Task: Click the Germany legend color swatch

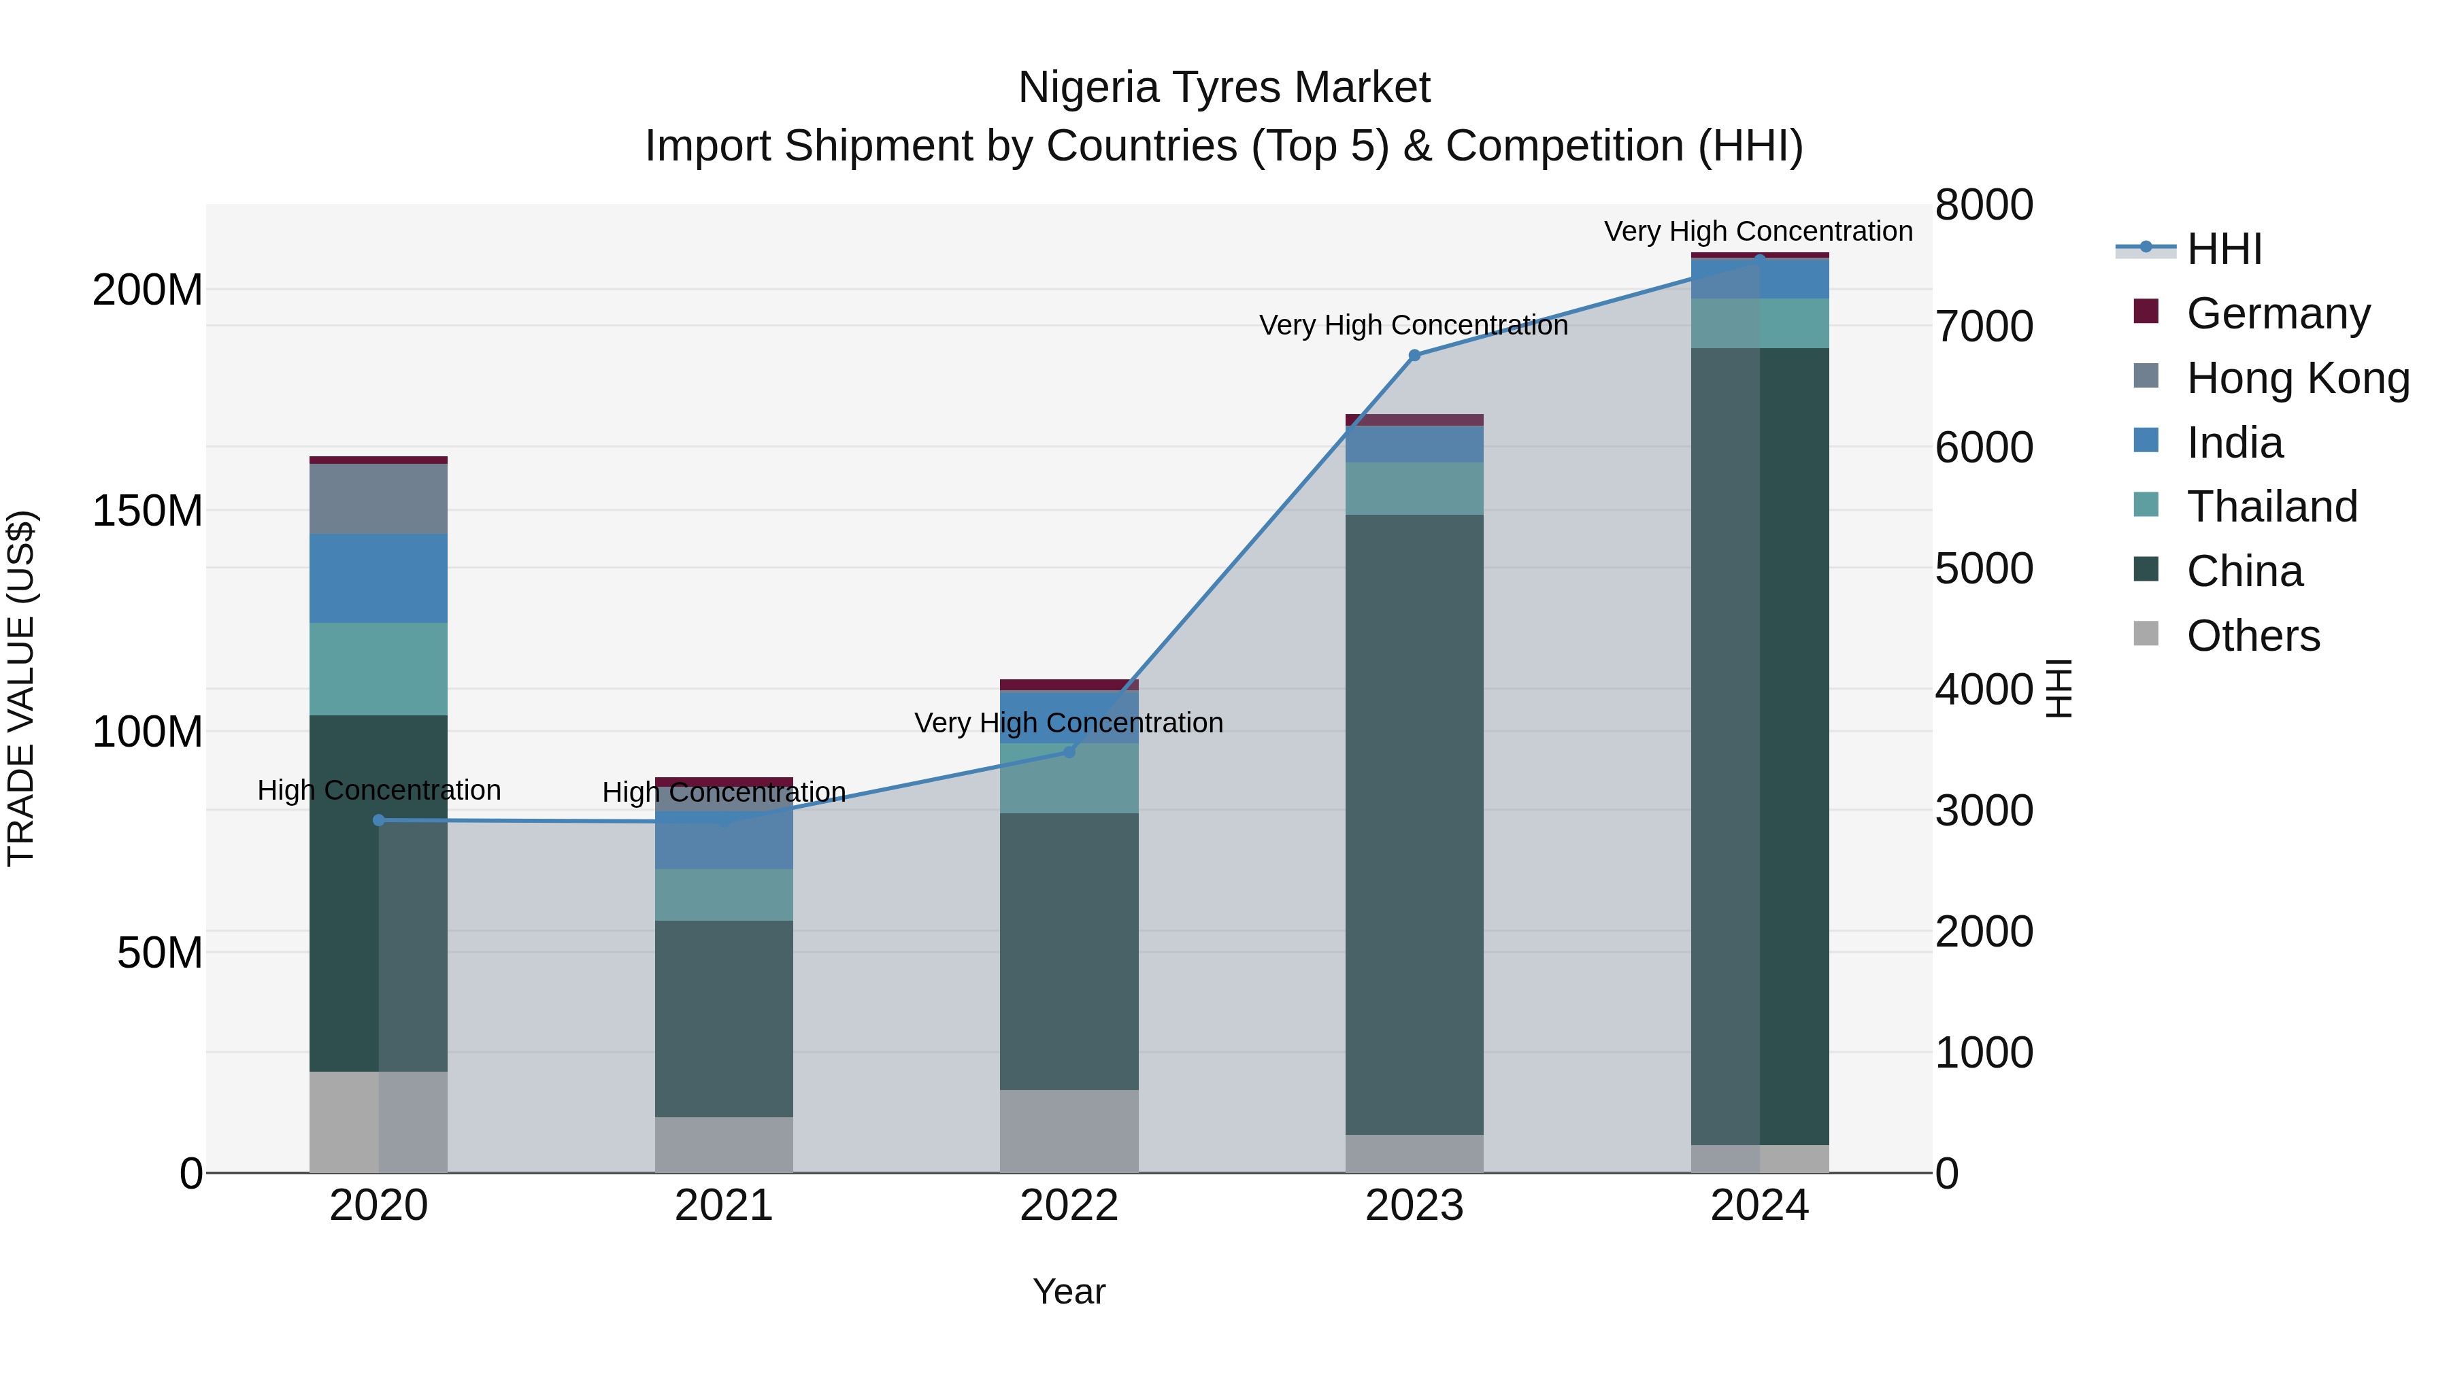Action: pyautogui.click(x=2146, y=311)
